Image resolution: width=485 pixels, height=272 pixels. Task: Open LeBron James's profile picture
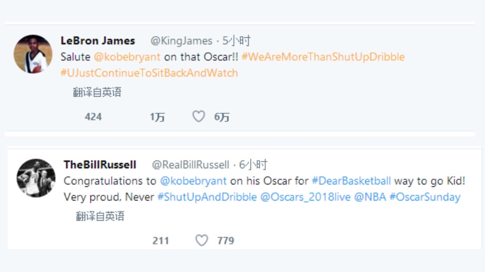[x=33, y=54]
